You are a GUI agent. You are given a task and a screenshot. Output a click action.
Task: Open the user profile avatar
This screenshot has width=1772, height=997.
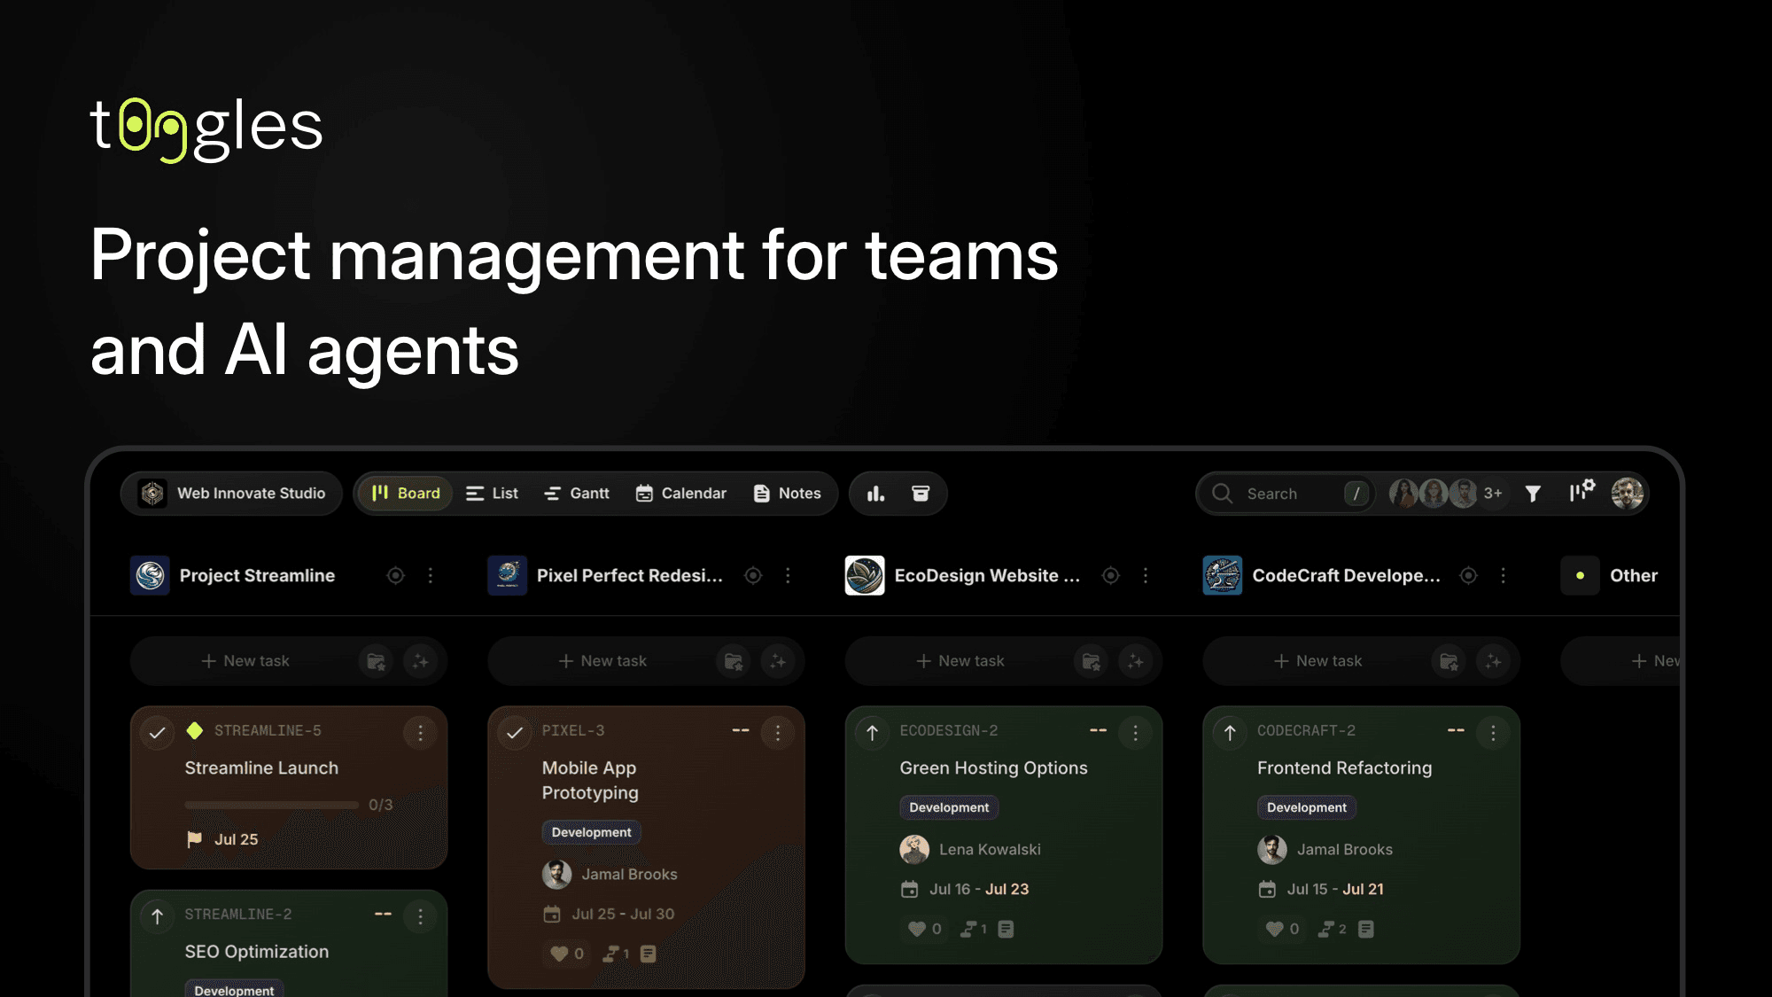[1628, 494]
